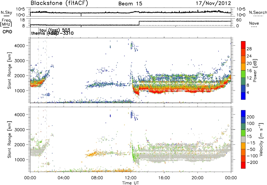267x185 pixels.
Task: Click the 'N.Sky' legend label
Action: pos(6,12)
